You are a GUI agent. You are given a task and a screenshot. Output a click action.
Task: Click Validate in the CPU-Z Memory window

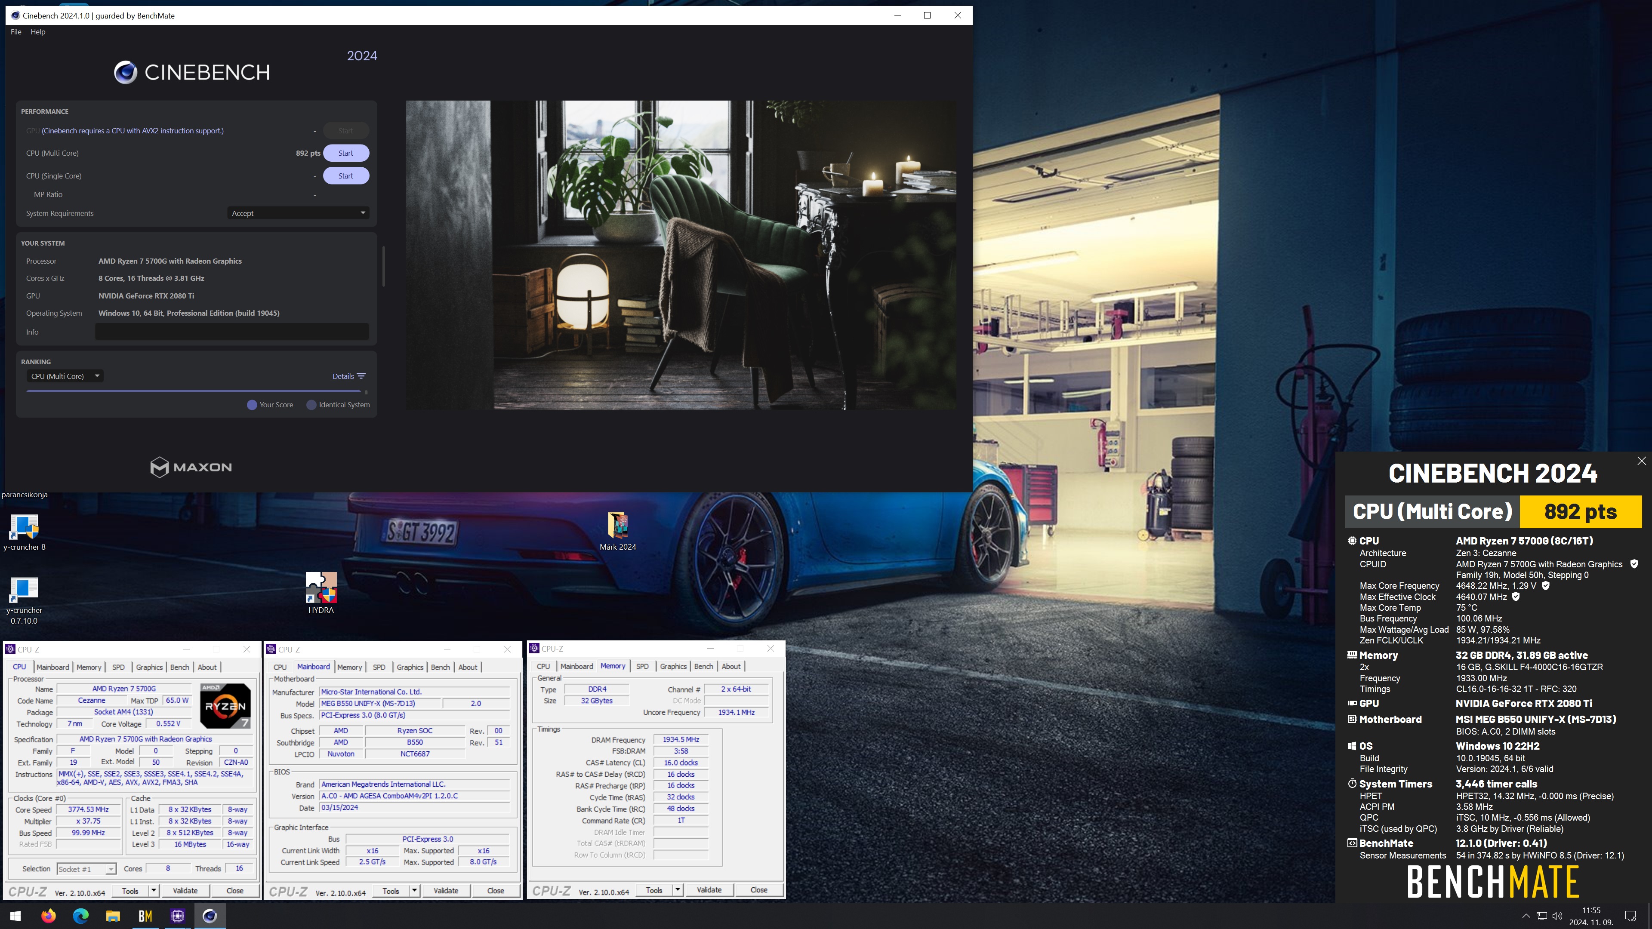[x=709, y=890]
